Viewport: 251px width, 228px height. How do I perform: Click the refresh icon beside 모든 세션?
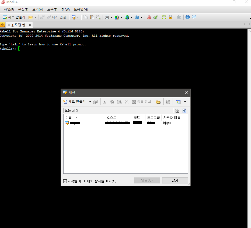(184, 111)
